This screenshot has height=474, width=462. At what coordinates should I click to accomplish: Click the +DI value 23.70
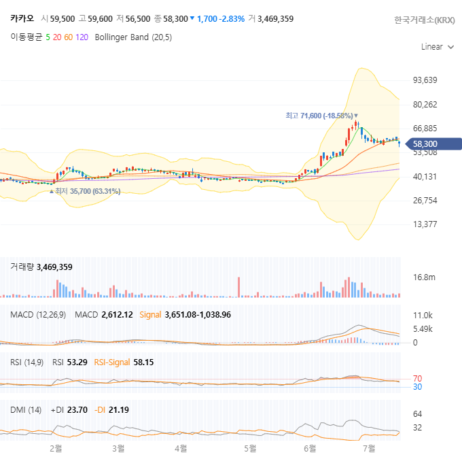(77, 410)
